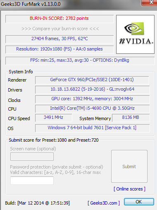The image size is (157, 210).
Task: Click the Resolution 1920x1080 field
Action: click(x=59, y=49)
